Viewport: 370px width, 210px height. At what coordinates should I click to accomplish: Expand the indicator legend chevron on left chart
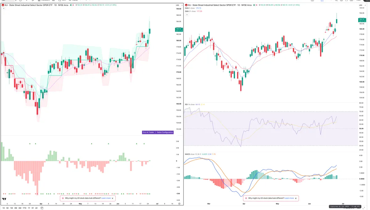(3, 9)
